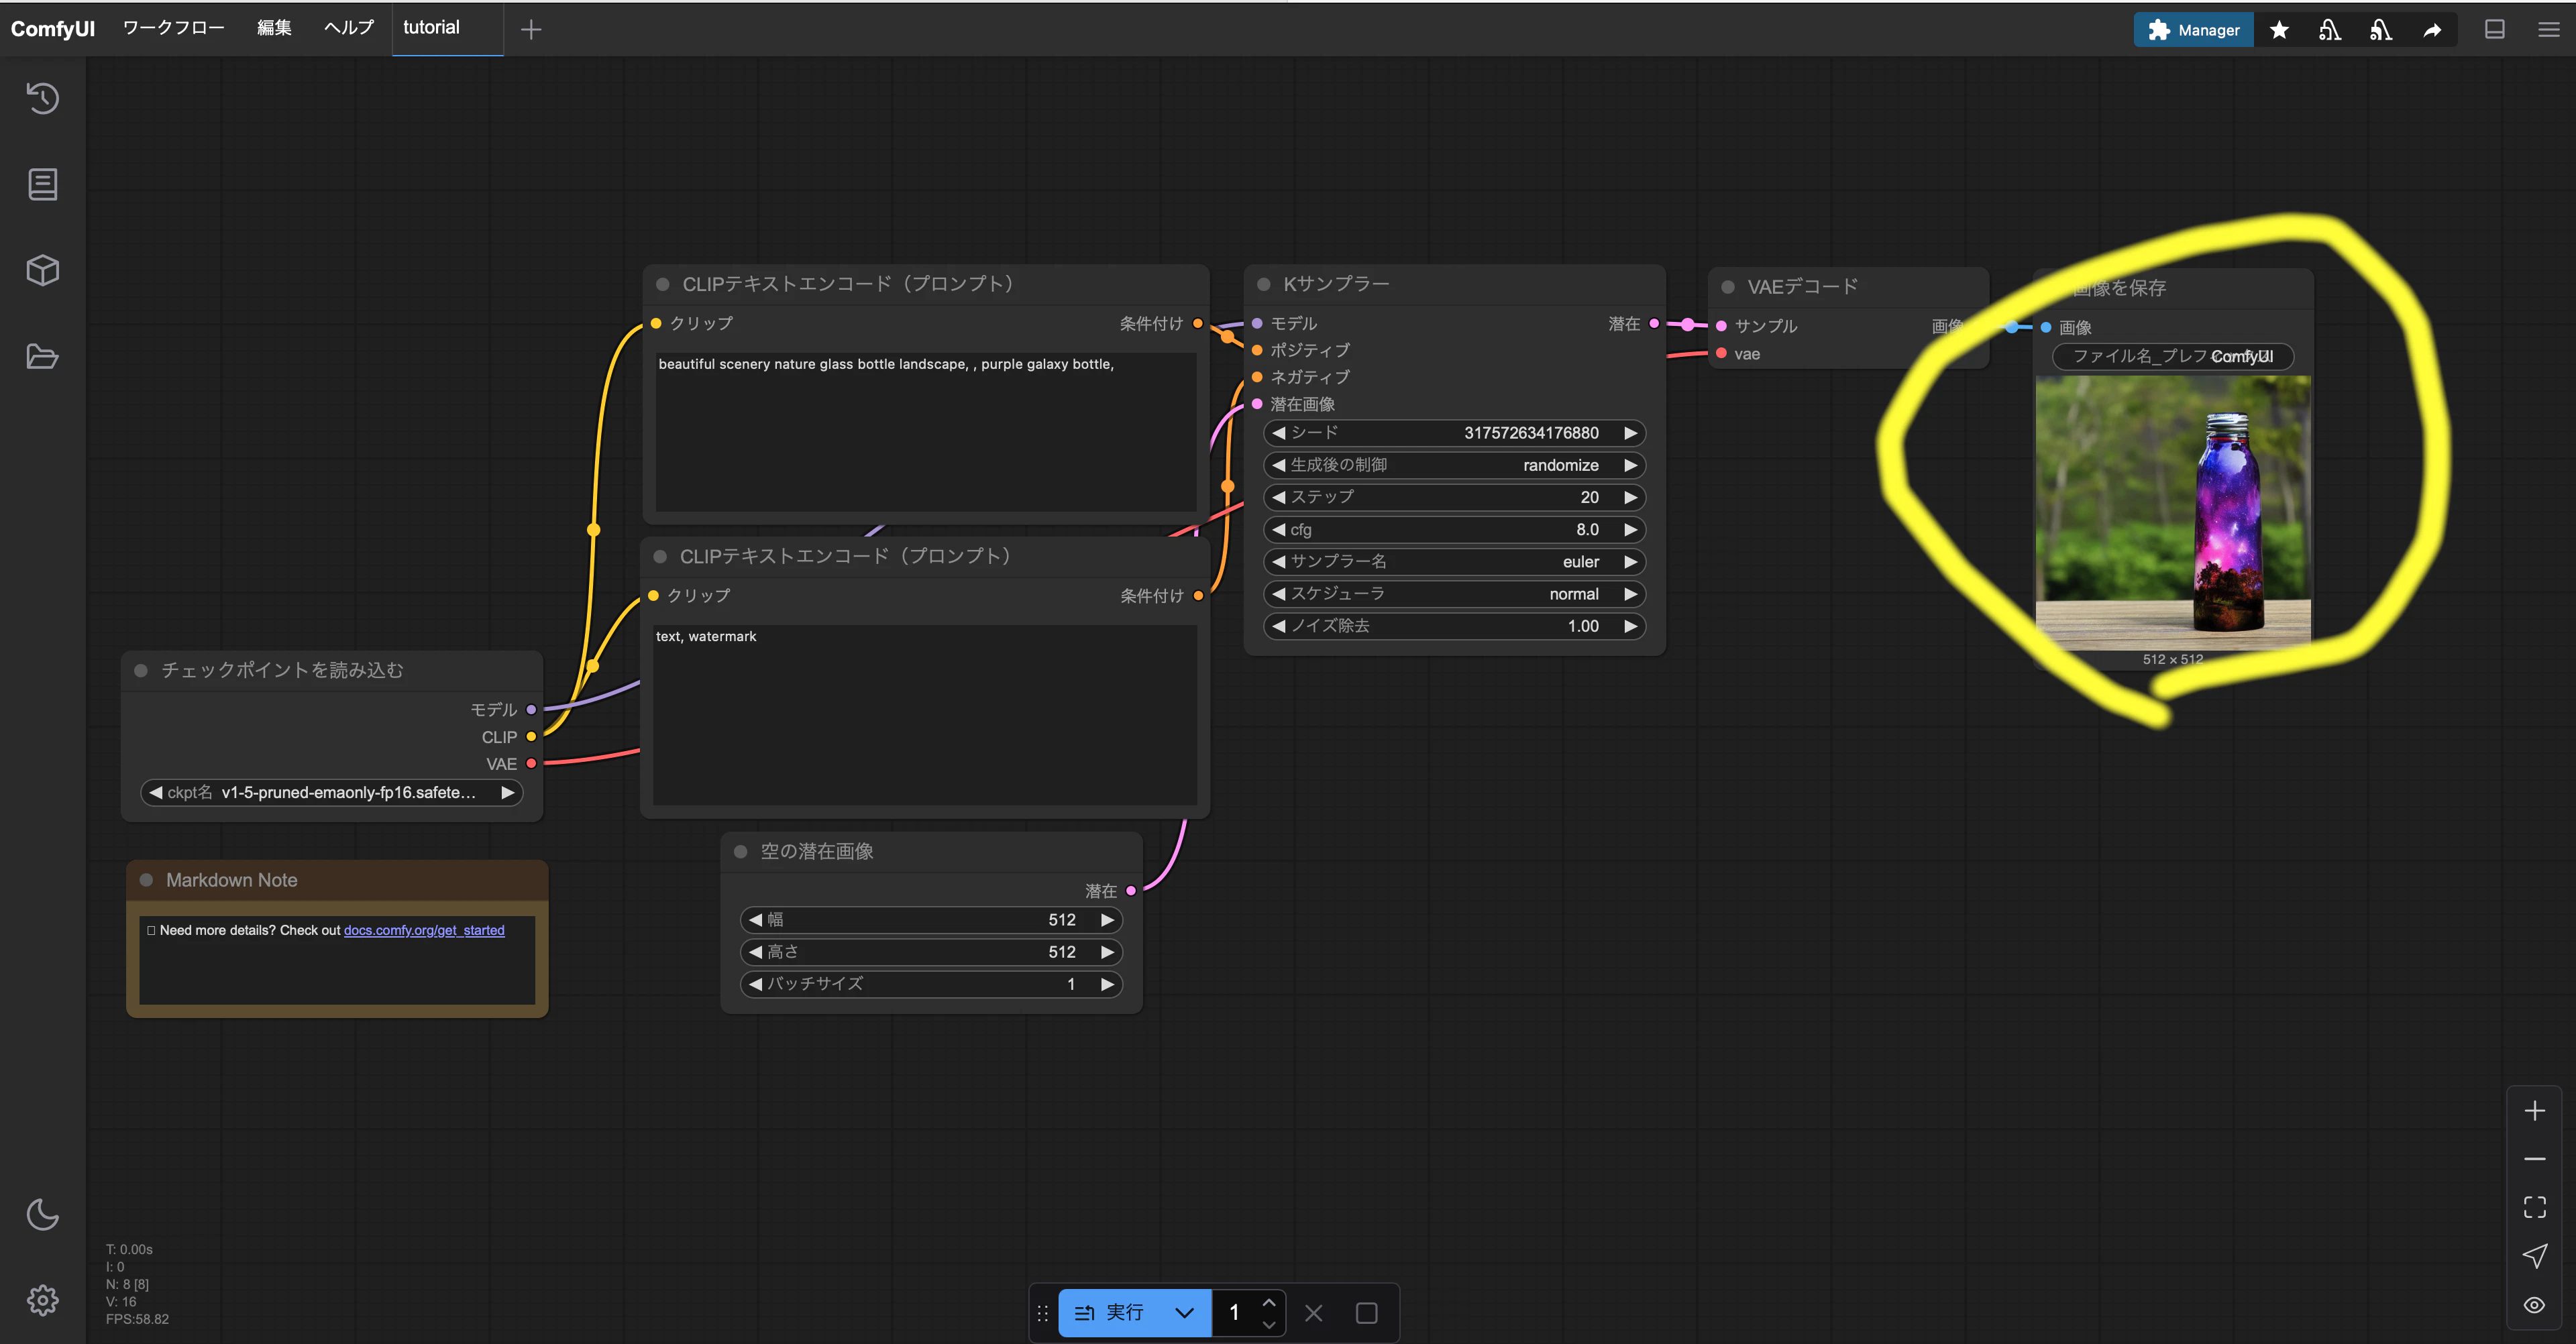2576x1344 pixels.
Task: Open the 実行 run options dropdown arrow
Action: pos(1184,1313)
